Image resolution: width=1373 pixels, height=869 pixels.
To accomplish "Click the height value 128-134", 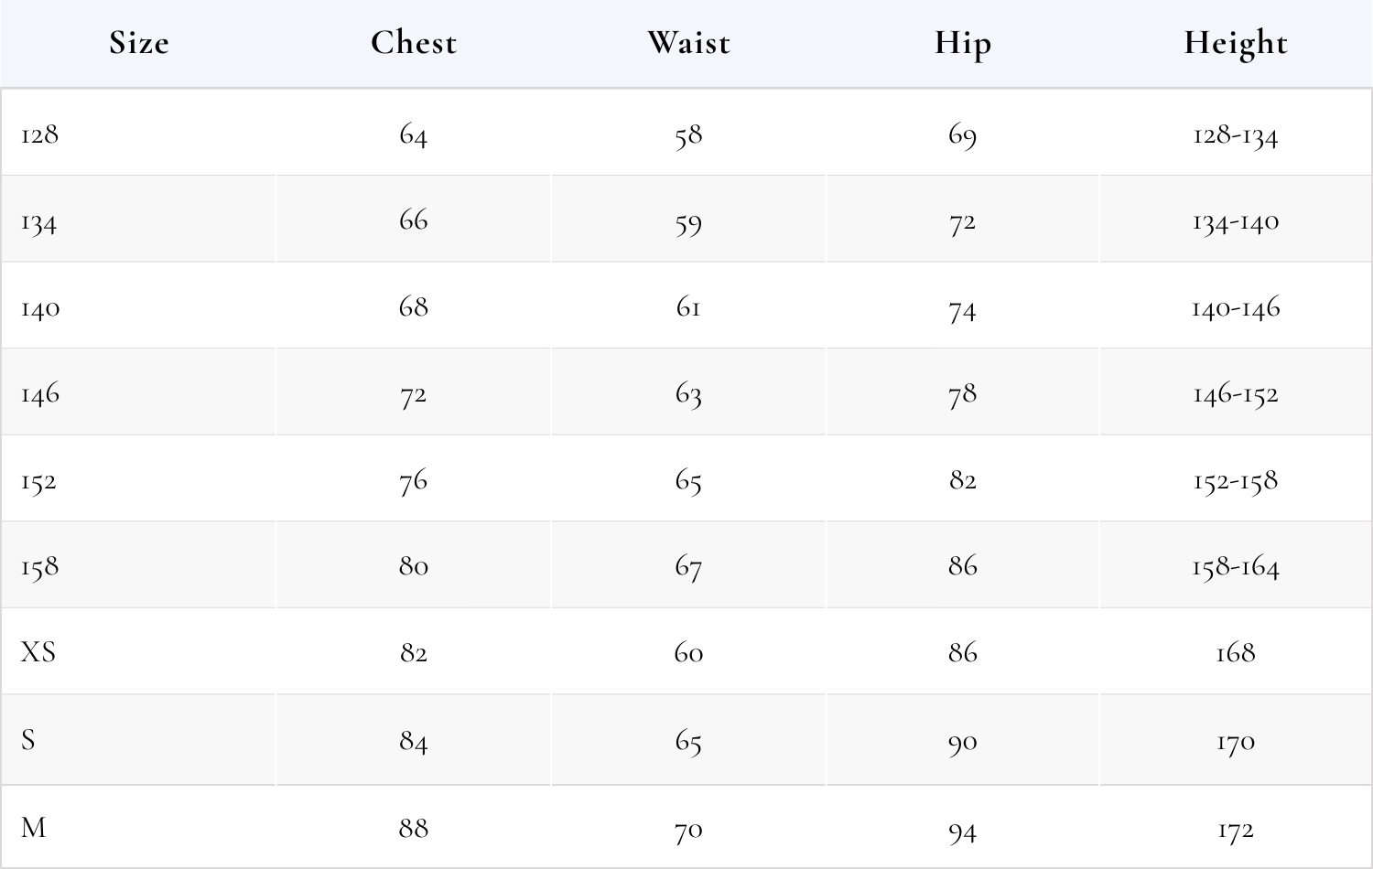I will click(1236, 135).
